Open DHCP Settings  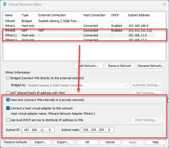(x=147, y=120)
